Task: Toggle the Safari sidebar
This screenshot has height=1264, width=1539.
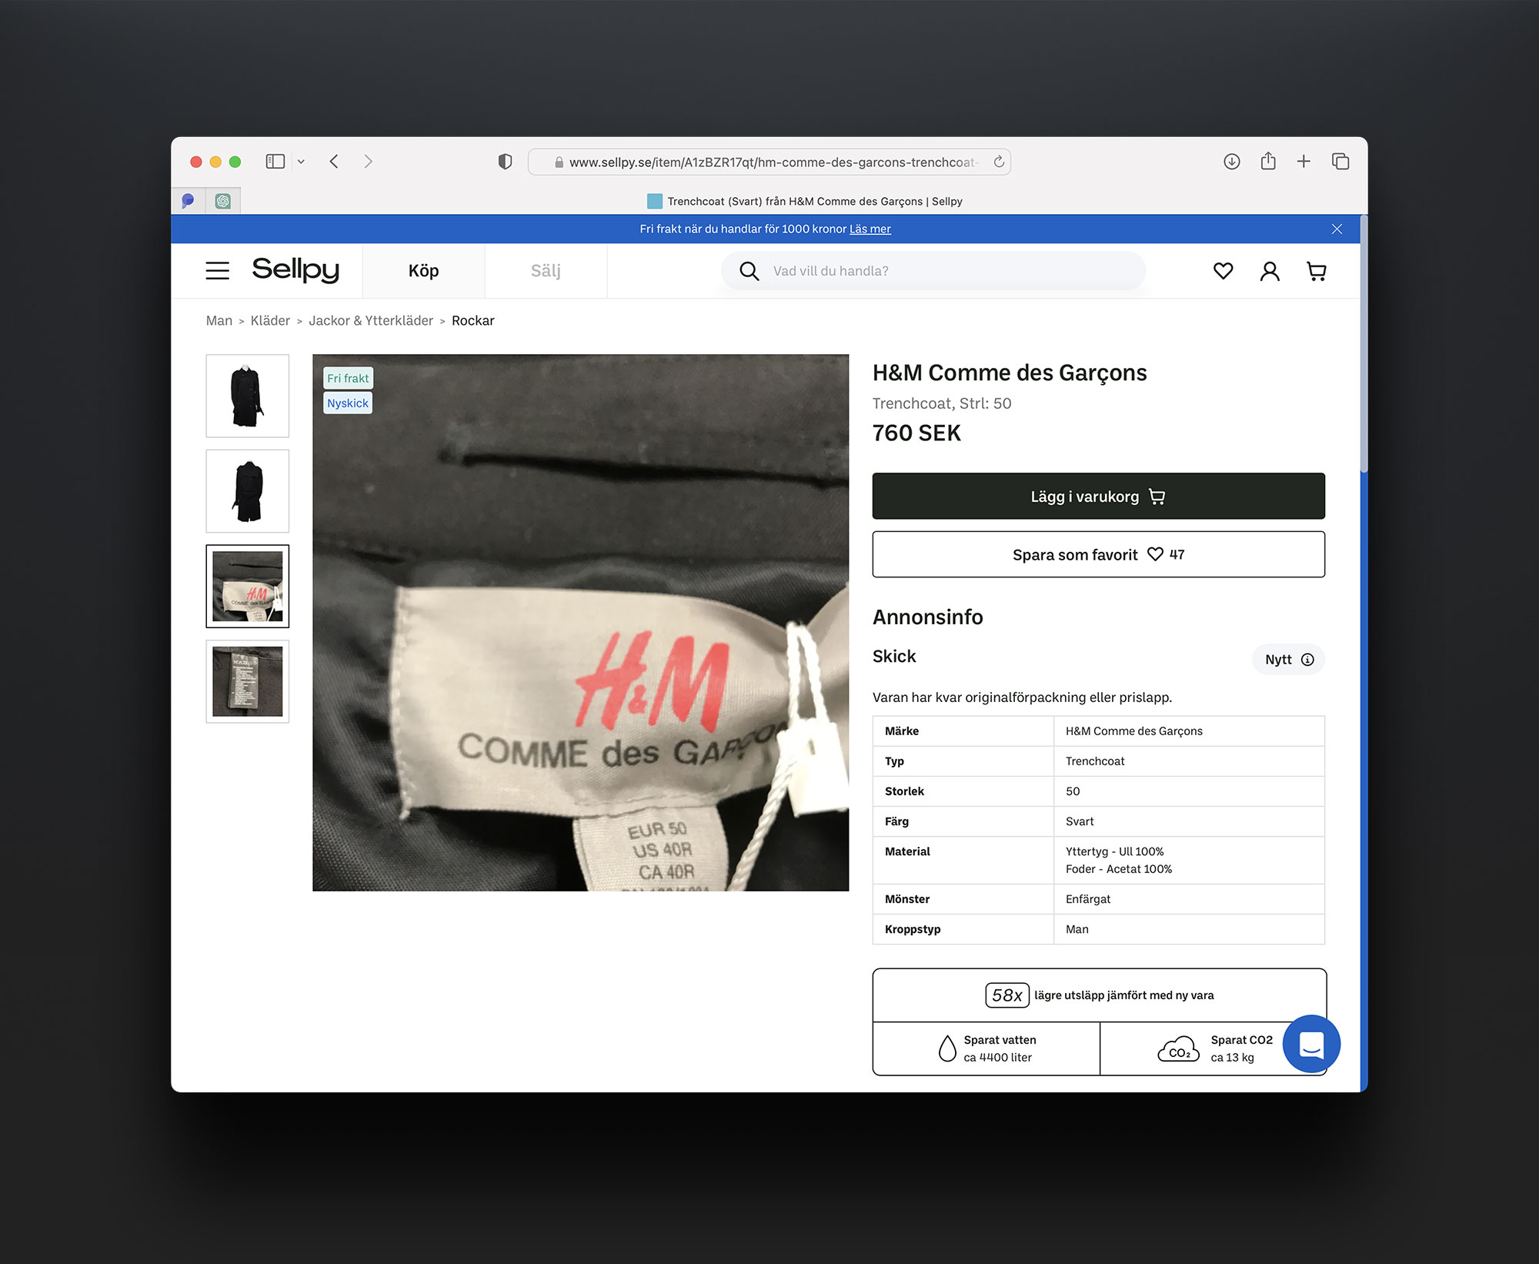Action: pos(275,162)
